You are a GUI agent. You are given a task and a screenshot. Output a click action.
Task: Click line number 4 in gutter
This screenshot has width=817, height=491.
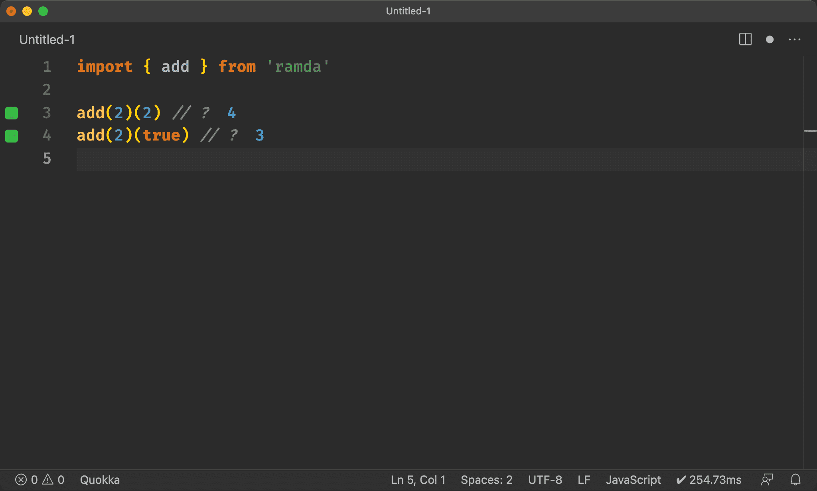(47, 135)
